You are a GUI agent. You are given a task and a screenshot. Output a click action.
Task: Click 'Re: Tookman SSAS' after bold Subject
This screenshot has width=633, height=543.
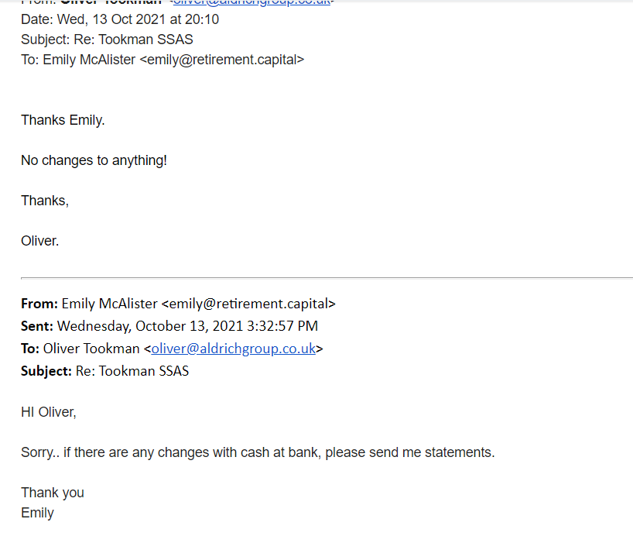(132, 371)
